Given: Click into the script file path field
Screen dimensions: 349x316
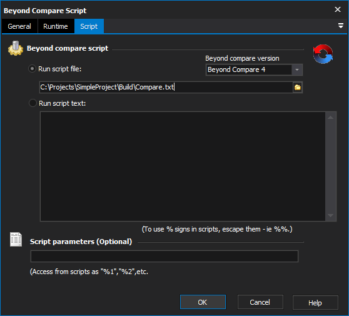Looking at the screenshot, I should pos(166,88).
